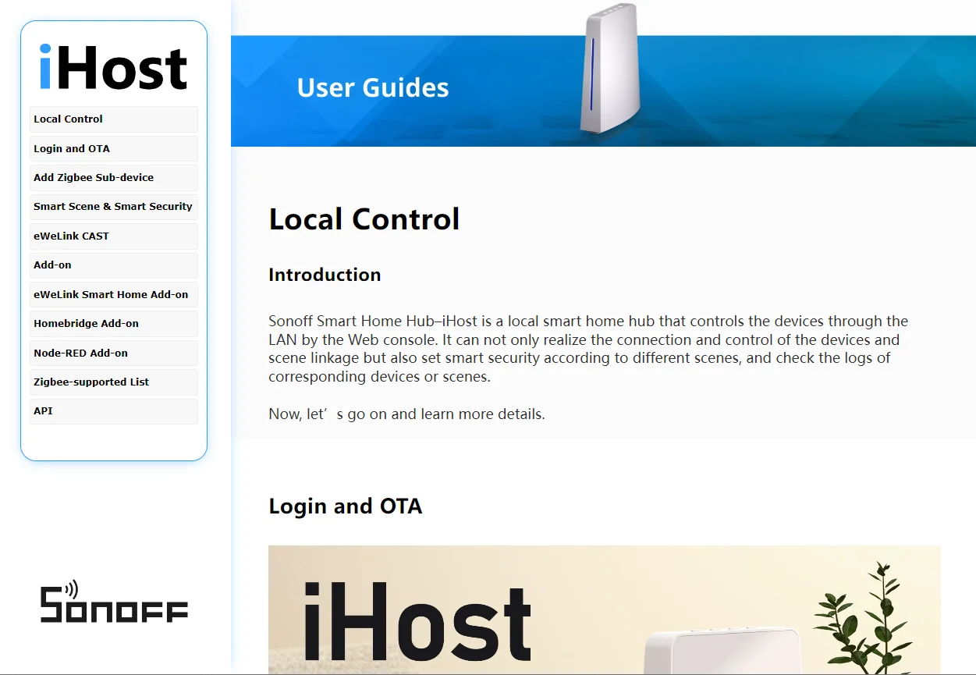
Task: Open the API sidebar link
Action: point(114,411)
